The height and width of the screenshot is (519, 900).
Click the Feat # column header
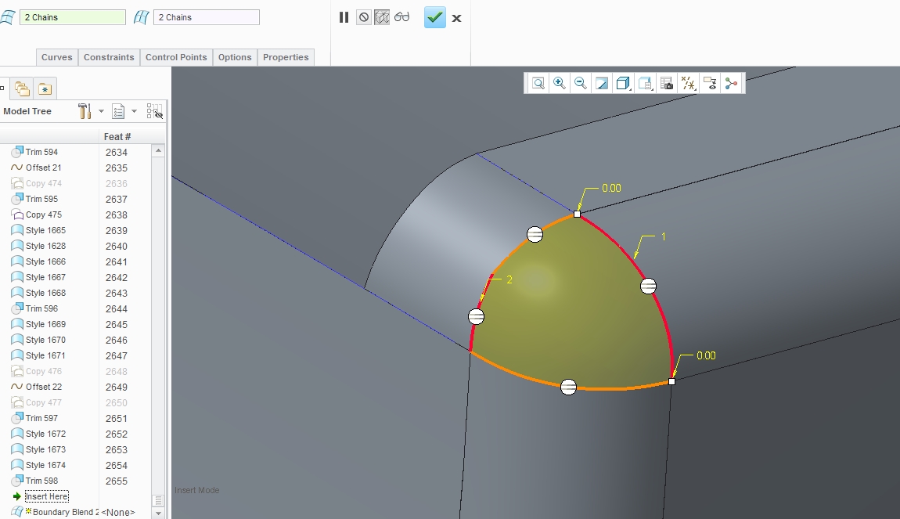(x=117, y=137)
